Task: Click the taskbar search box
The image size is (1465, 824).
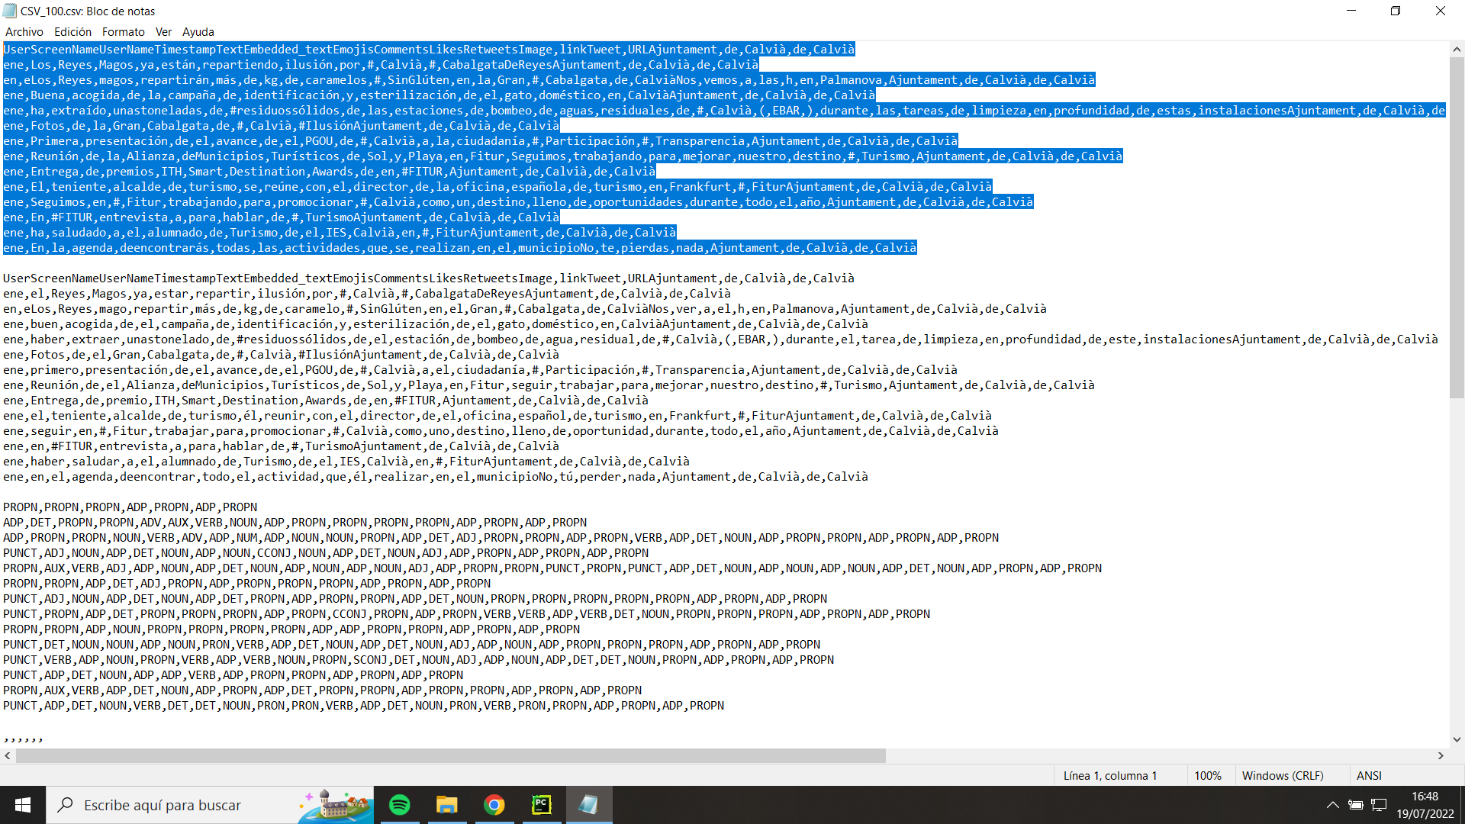Action: pos(175,805)
